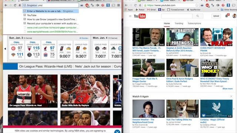Show earlier games with scoreboard left arrow
The height and width of the screenshot is (133, 237).
click(x=5, y=49)
